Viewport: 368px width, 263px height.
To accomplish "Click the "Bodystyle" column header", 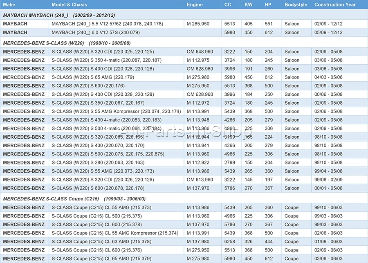I will [x=296, y=4].
